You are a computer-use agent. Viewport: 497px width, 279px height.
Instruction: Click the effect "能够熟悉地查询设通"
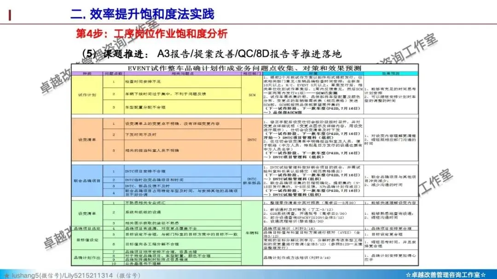click(389, 213)
